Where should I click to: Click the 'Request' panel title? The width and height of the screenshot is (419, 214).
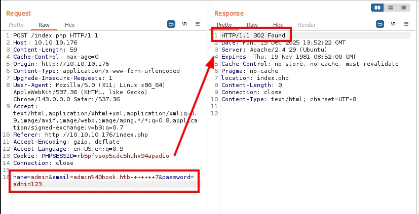(18, 13)
